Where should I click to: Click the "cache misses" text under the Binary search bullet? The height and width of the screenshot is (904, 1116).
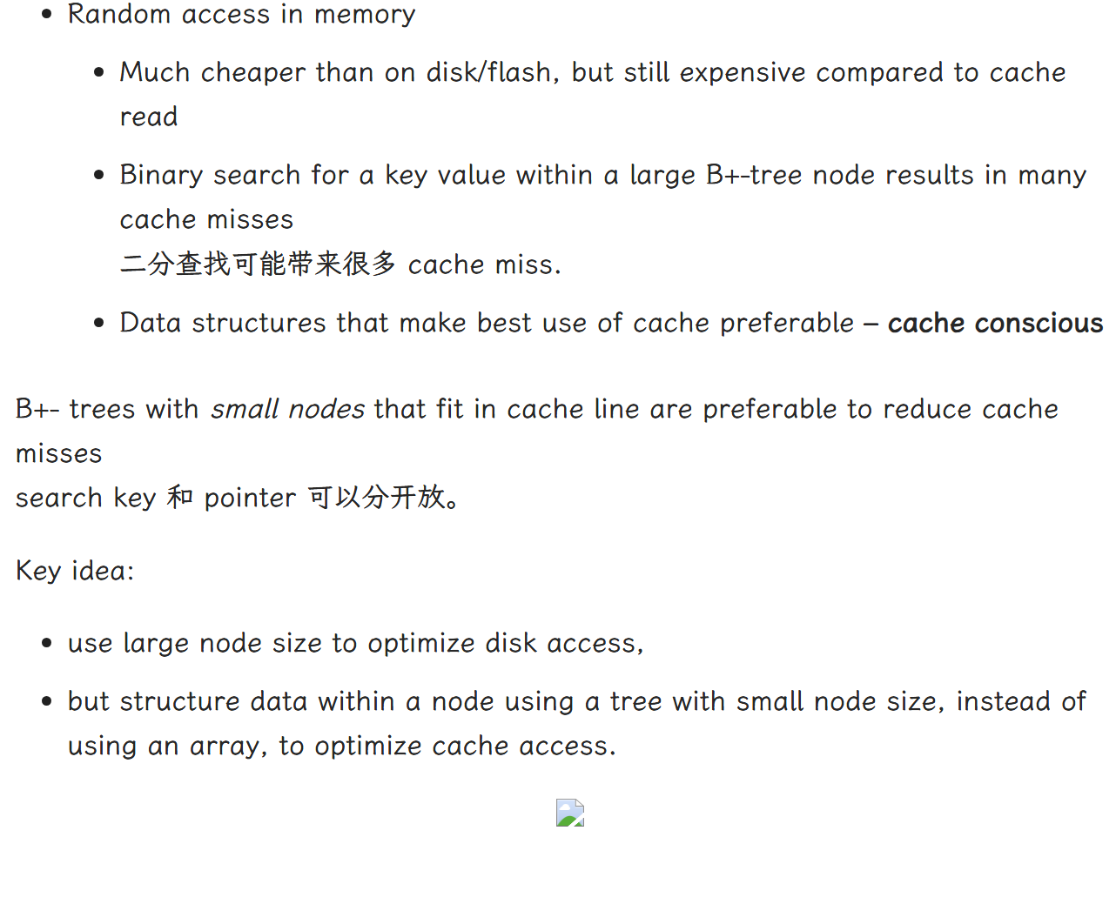(206, 219)
